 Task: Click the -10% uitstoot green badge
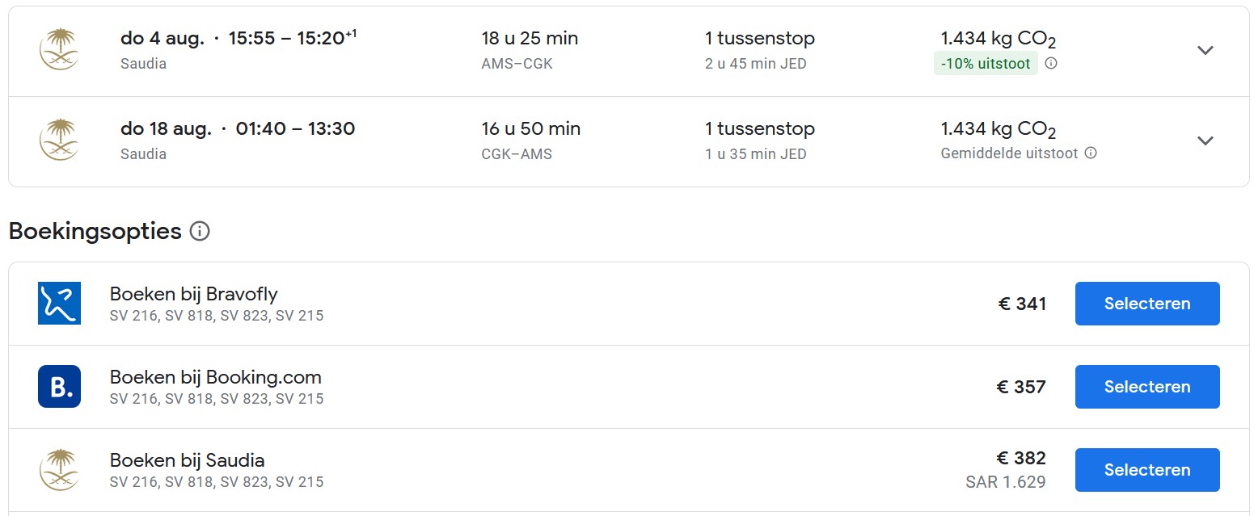click(x=986, y=63)
